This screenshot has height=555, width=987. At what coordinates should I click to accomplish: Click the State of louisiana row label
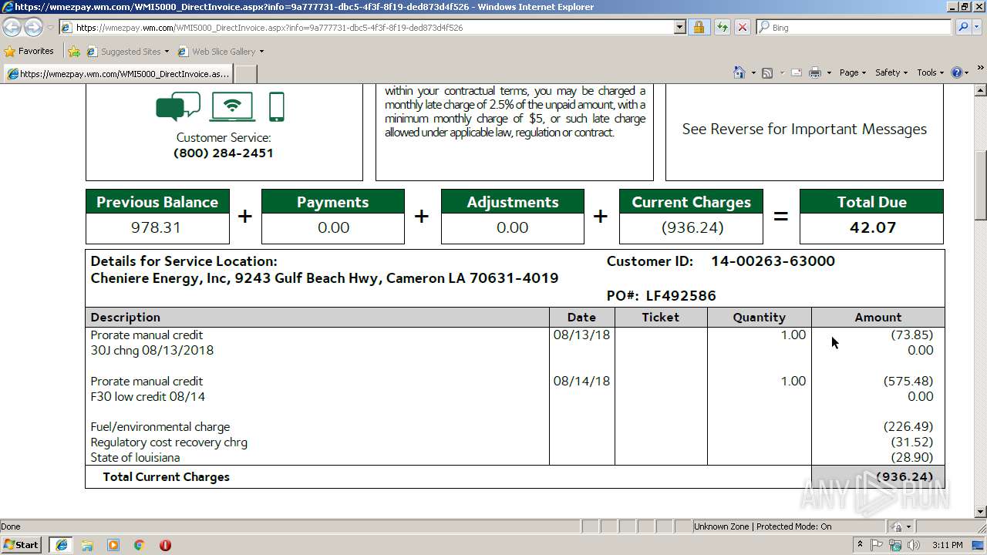(x=135, y=458)
